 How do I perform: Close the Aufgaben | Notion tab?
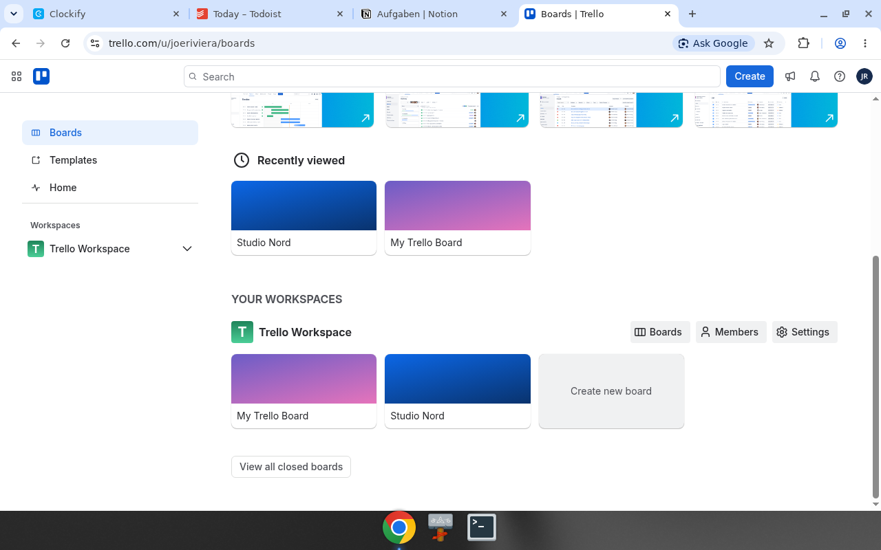click(x=504, y=14)
